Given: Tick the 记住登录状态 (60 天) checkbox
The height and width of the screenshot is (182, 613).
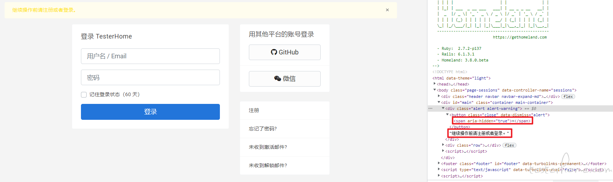Looking at the screenshot, I should pos(84,95).
